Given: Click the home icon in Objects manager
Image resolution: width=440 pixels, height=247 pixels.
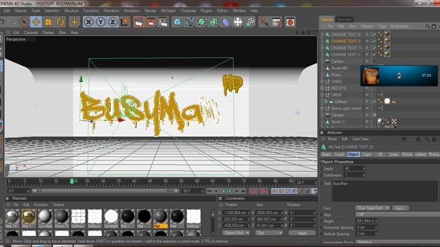Looking at the screenshot, I should pyautogui.click(x=434, y=26).
